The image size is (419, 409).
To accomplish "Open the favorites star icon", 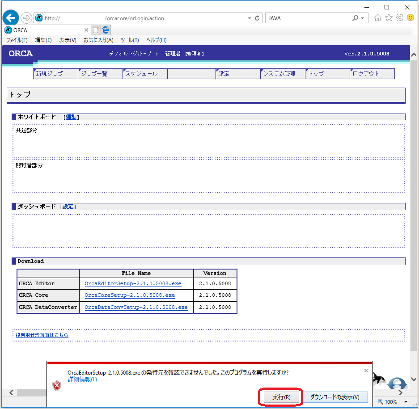I will tap(389, 17).
